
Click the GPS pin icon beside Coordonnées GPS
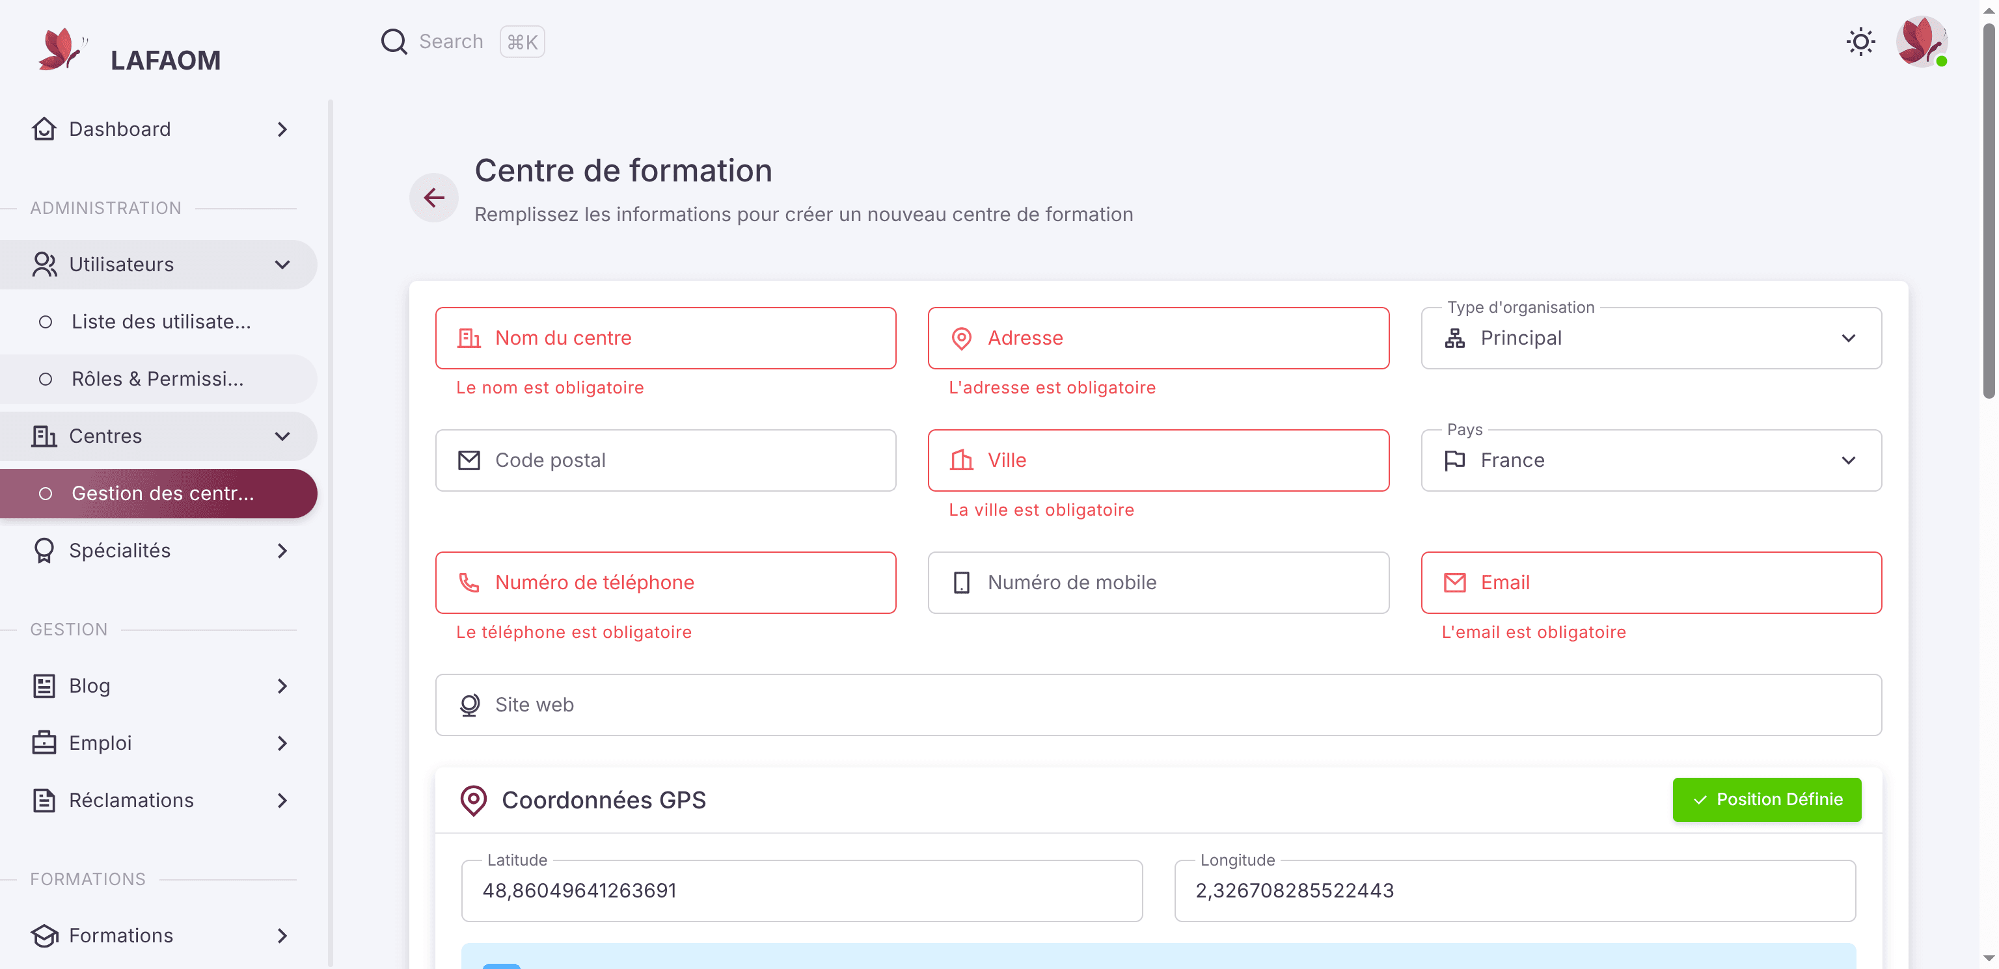[473, 800]
